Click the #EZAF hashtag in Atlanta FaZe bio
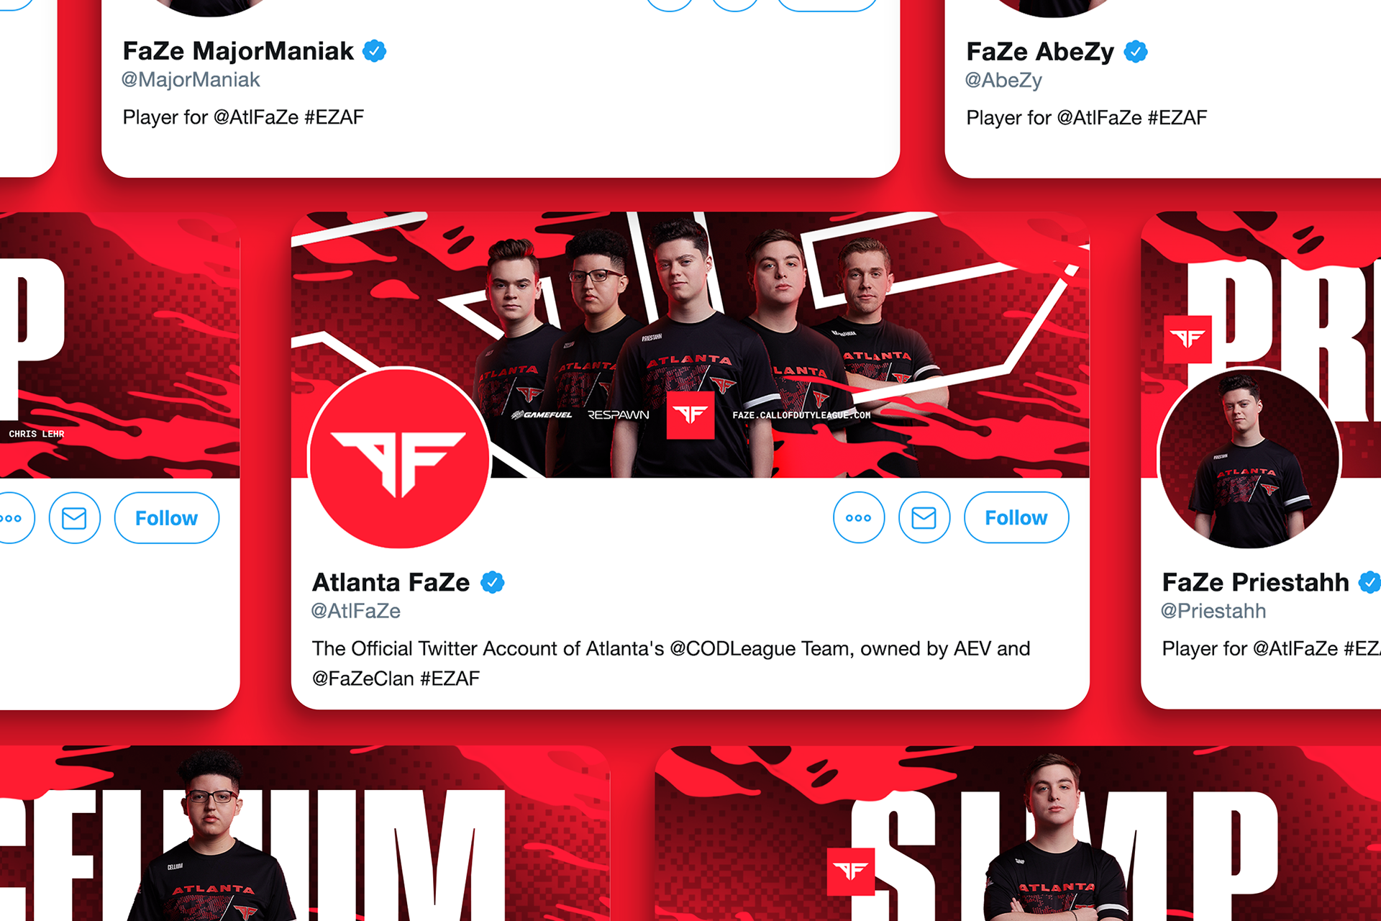This screenshot has width=1381, height=921. (450, 679)
